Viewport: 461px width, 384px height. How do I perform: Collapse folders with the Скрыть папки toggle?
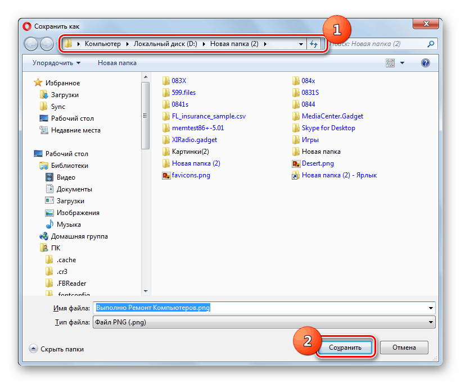click(x=56, y=349)
